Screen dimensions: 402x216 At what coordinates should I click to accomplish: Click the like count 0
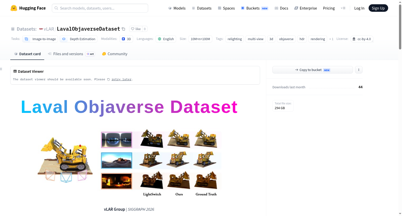click(145, 29)
